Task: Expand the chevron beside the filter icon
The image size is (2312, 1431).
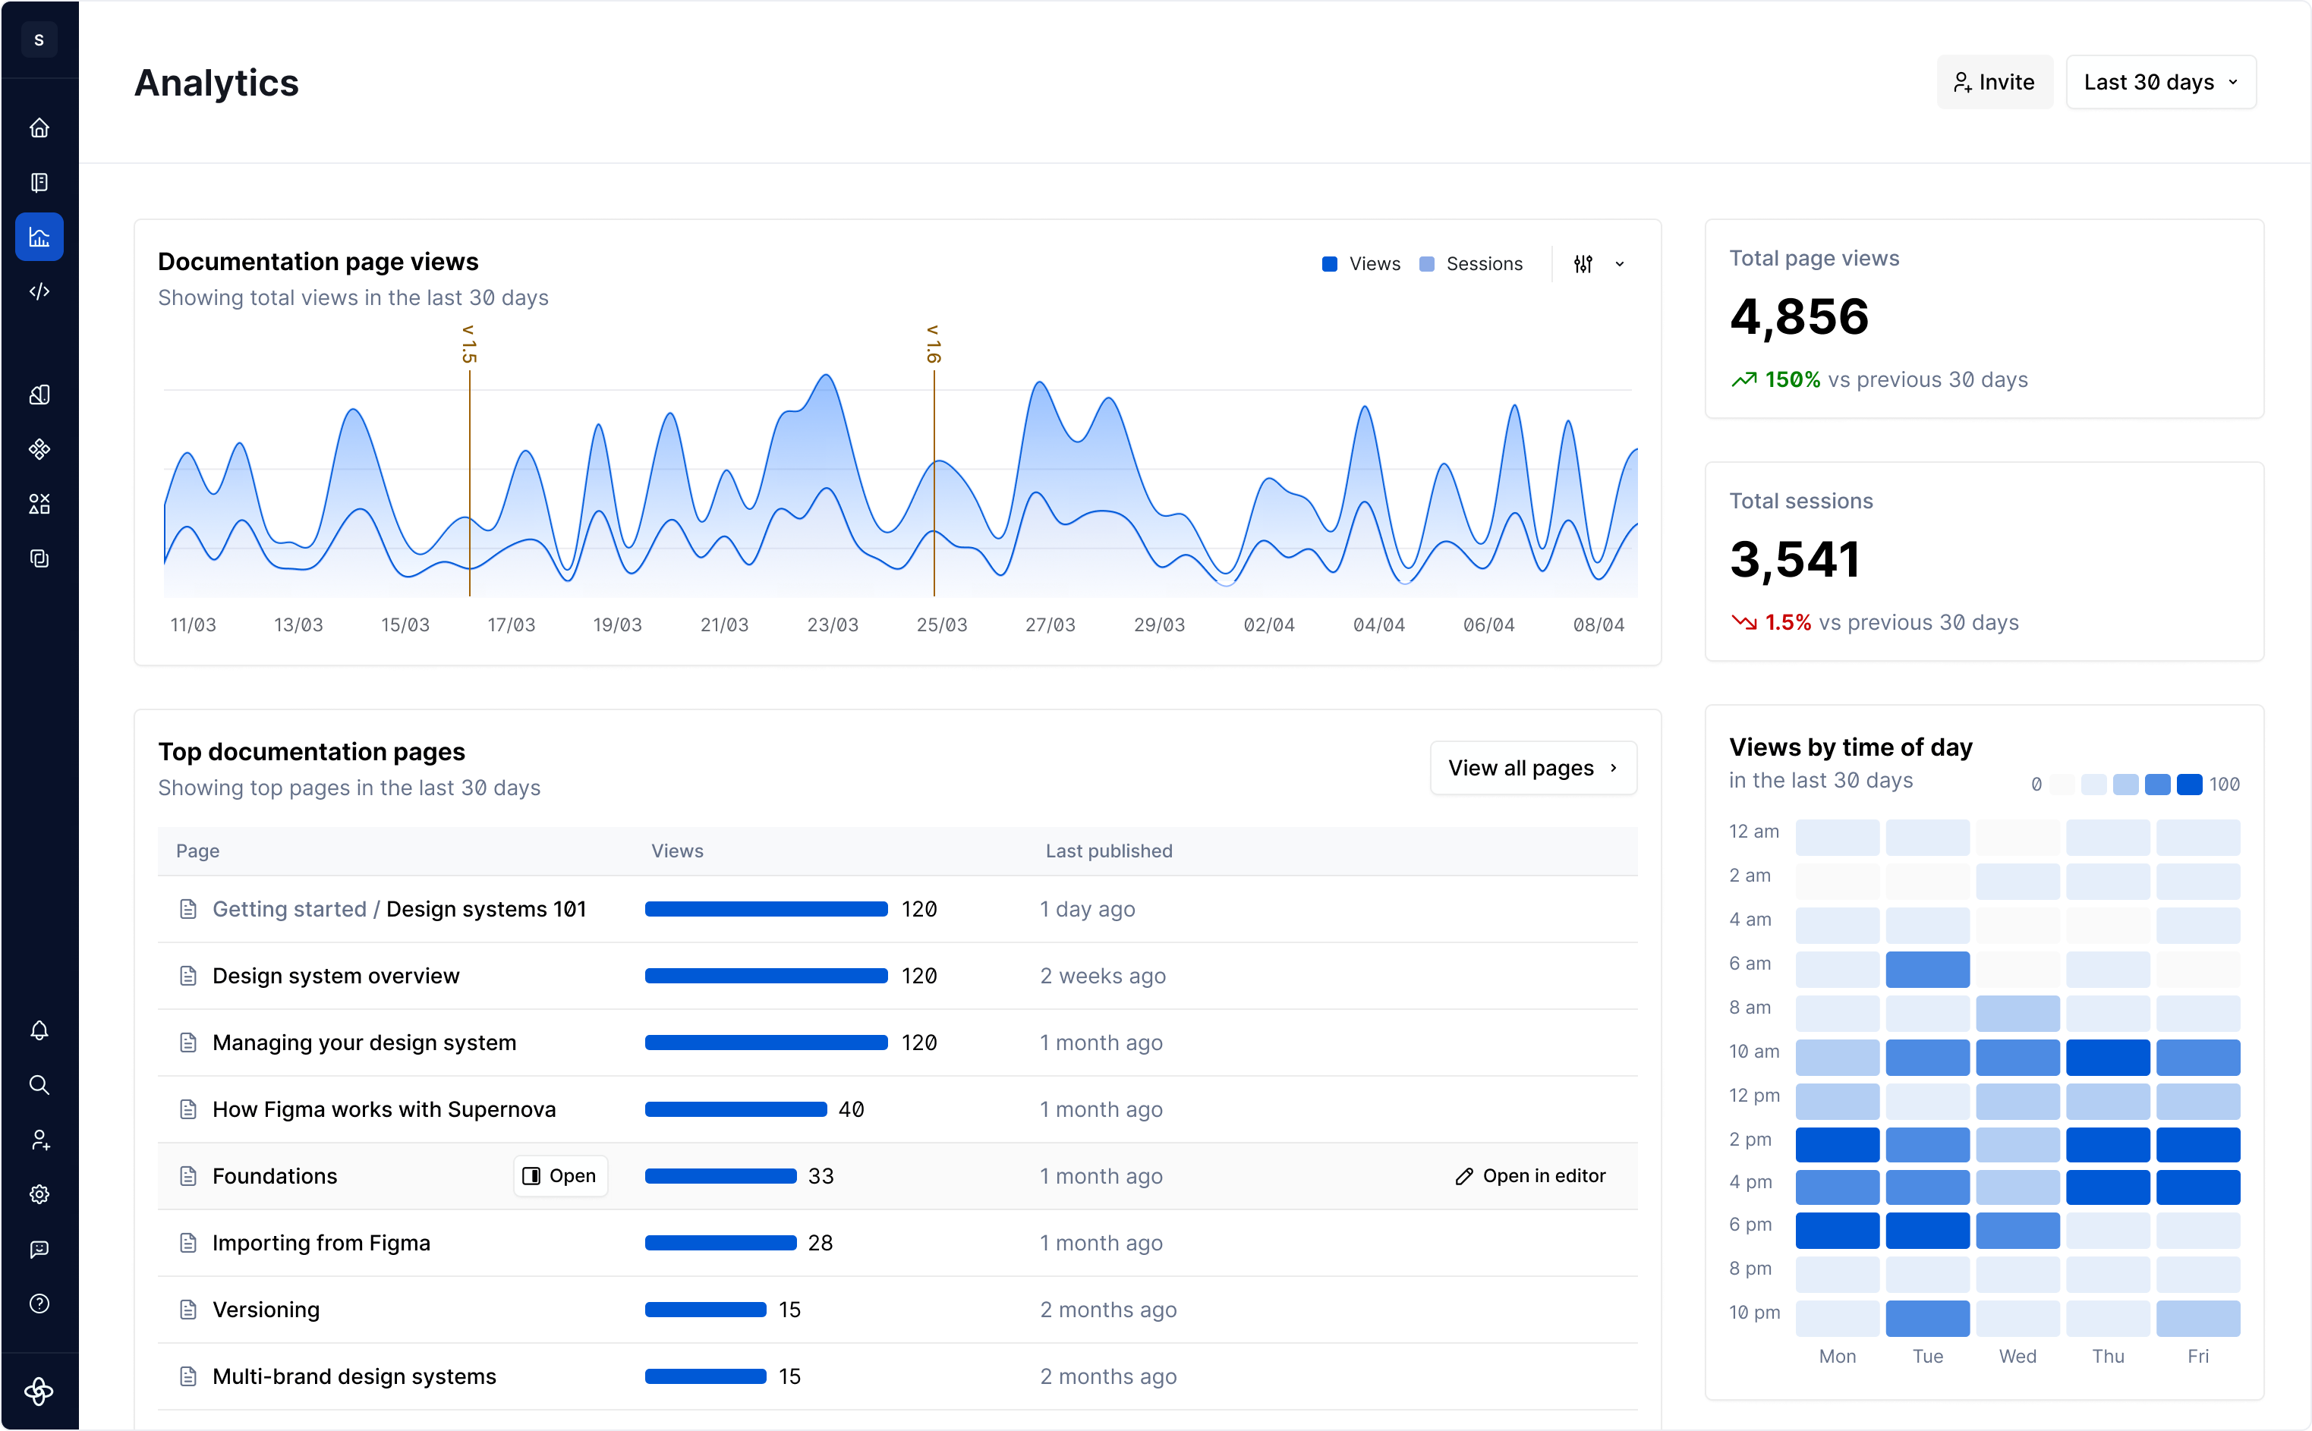Action: pyautogui.click(x=1619, y=263)
